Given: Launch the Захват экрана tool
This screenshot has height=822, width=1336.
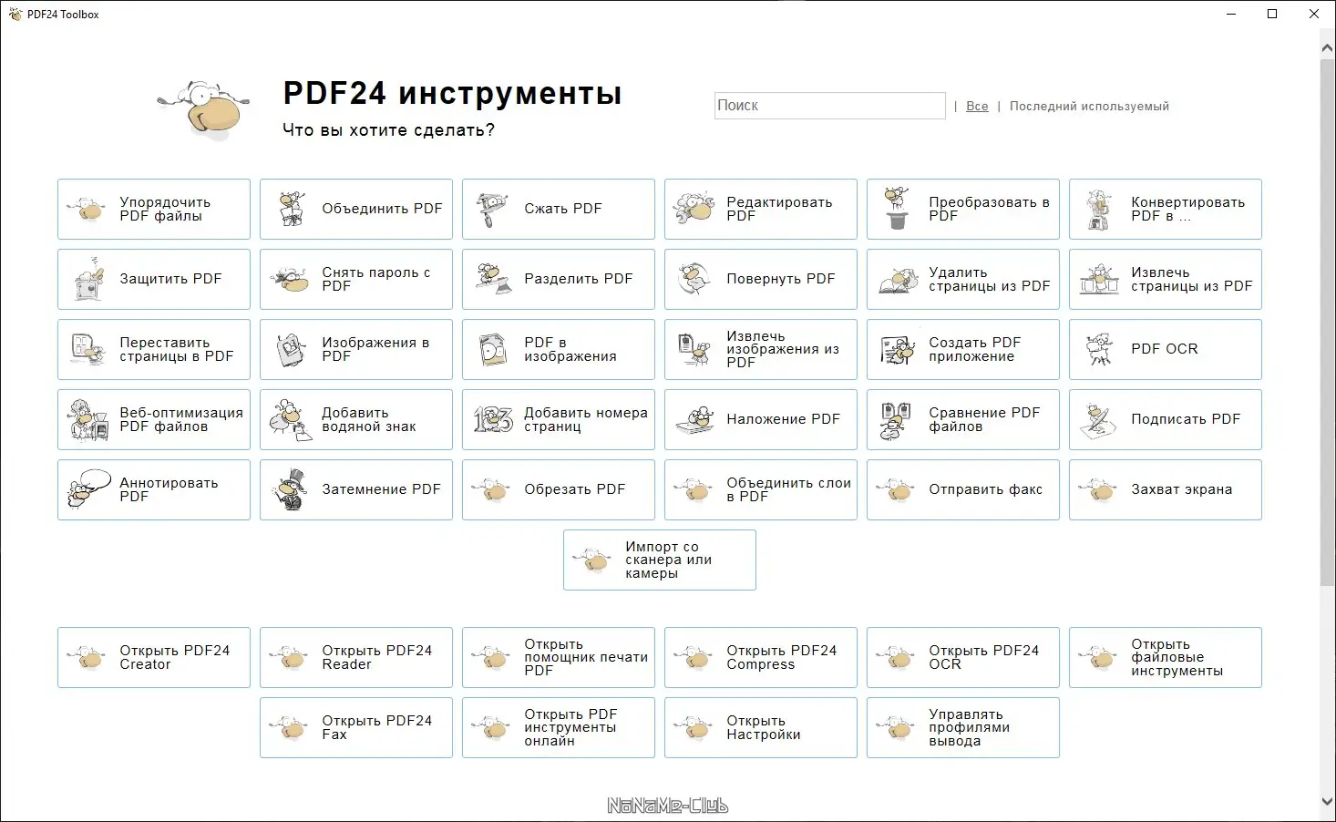Looking at the screenshot, I should point(1165,490).
